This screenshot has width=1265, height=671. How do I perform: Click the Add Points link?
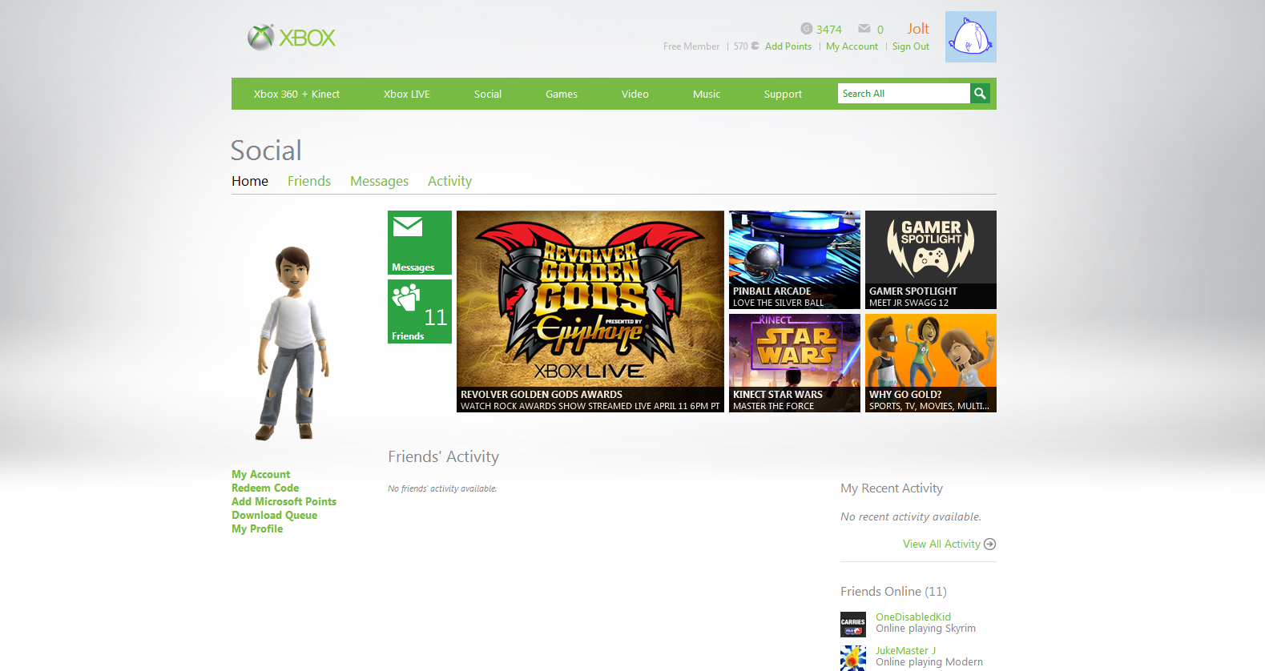point(788,46)
